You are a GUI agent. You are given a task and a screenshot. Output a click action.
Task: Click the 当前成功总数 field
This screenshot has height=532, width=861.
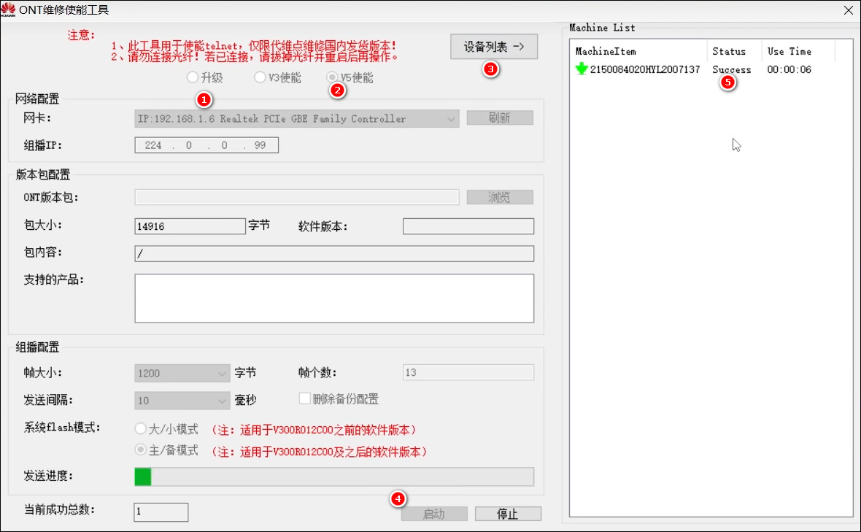(161, 512)
